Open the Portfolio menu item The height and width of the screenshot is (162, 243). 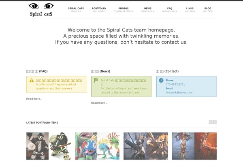click(x=99, y=10)
